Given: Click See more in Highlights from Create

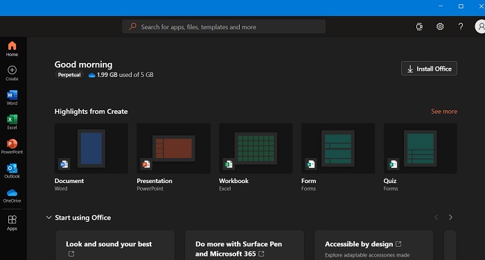Looking at the screenshot, I should (444, 112).
